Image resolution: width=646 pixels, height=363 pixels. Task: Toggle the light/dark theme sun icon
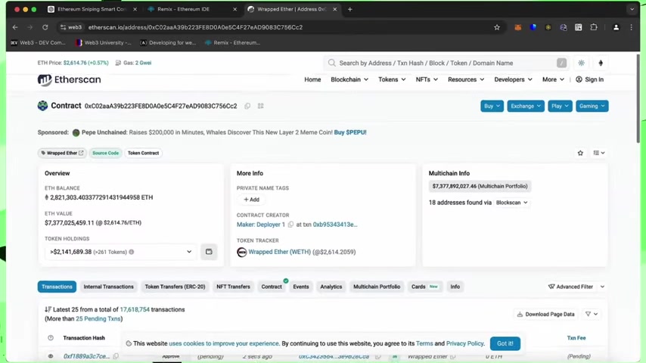(581, 63)
